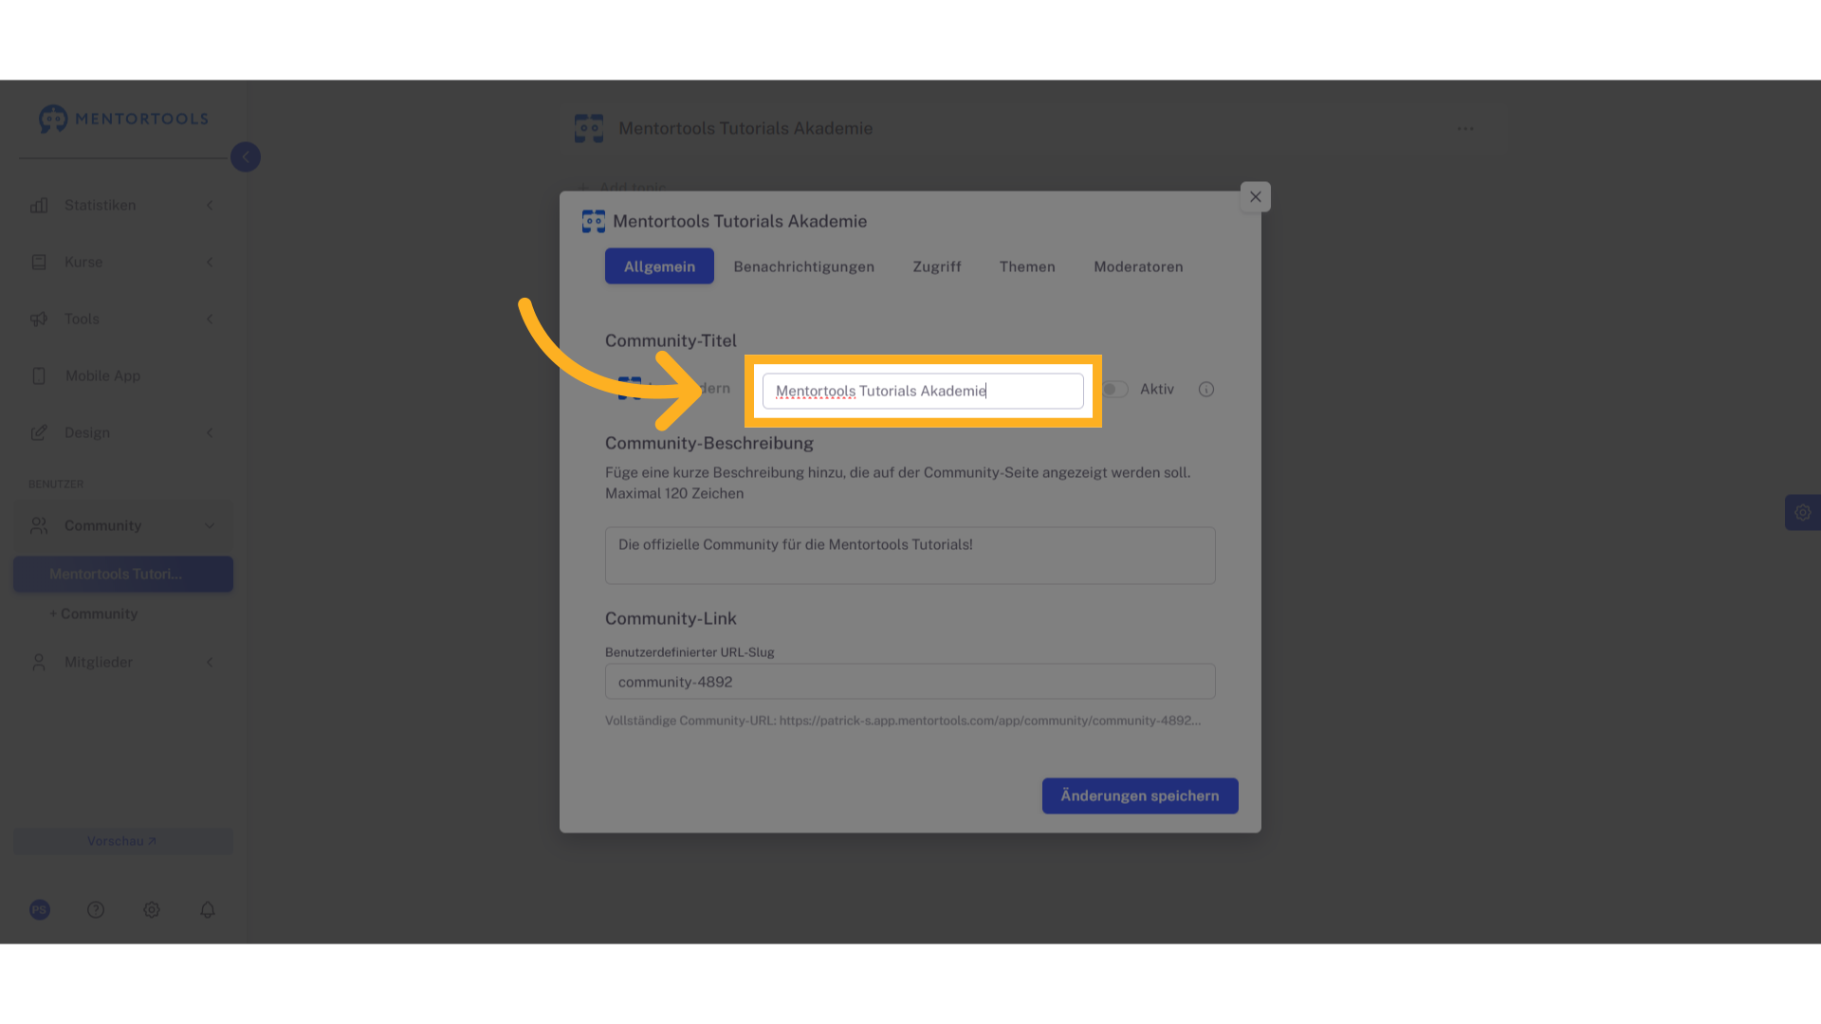Click the floating settings gear at right edge
This screenshot has width=1821, height=1024.
tap(1803, 513)
